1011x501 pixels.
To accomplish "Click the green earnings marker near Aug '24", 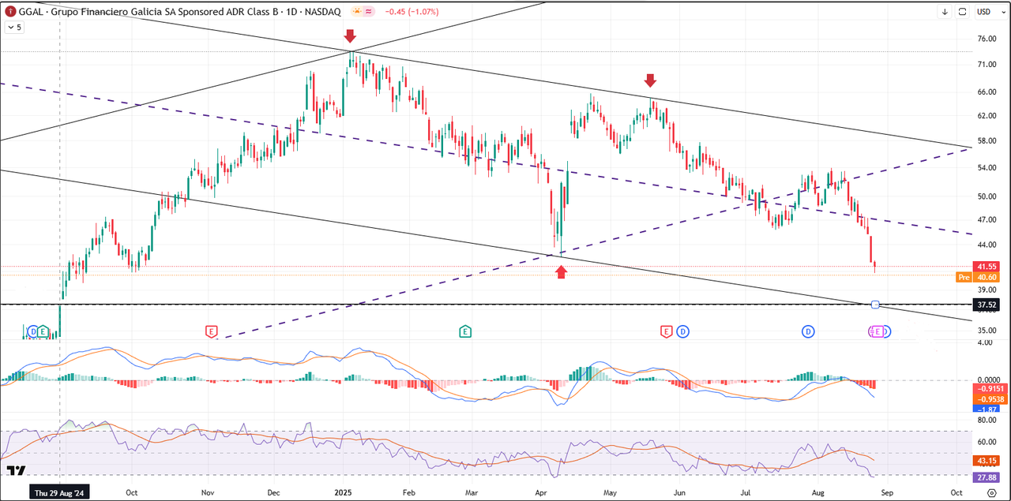I will (x=43, y=331).
